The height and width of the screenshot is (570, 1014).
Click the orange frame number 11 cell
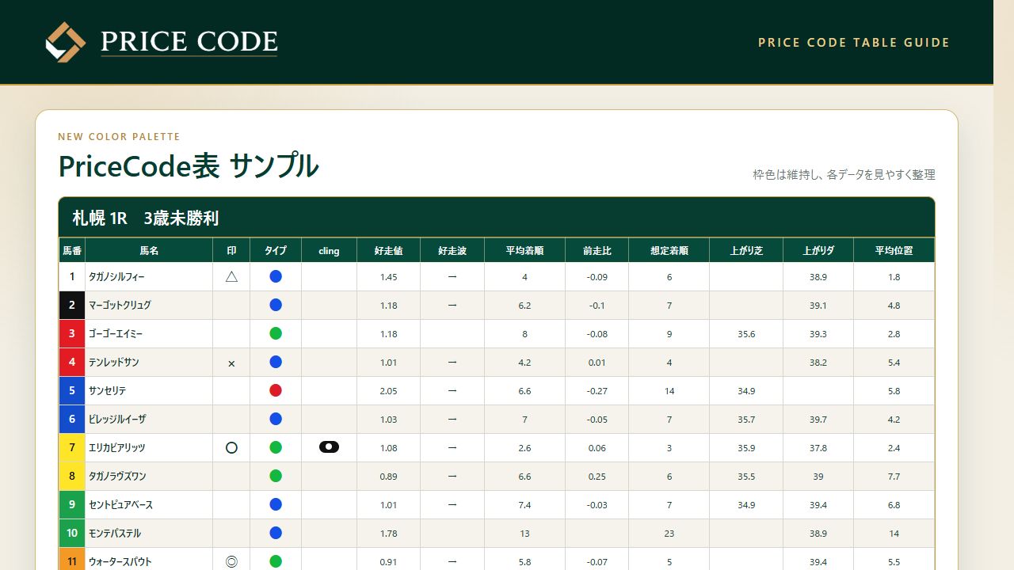point(72,560)
